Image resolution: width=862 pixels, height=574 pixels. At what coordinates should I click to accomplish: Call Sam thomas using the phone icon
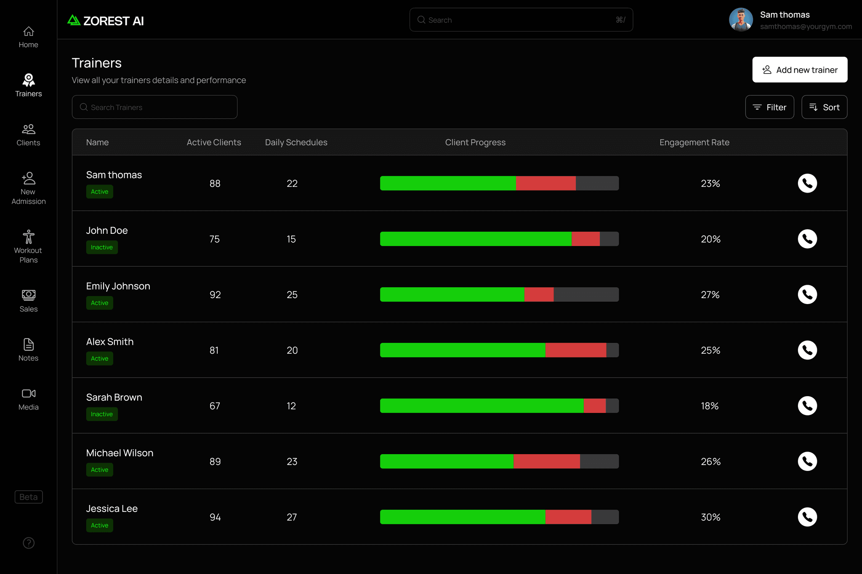point(807,183)
